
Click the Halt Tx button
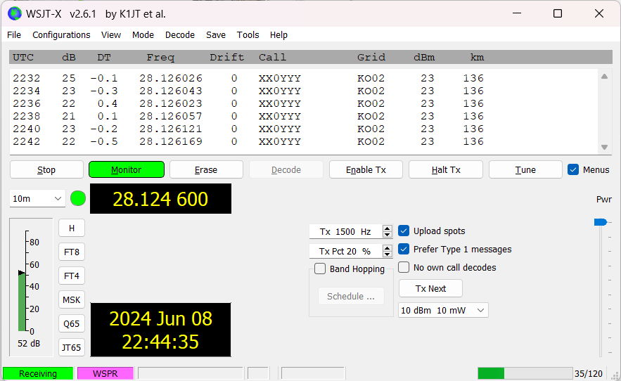446,169
